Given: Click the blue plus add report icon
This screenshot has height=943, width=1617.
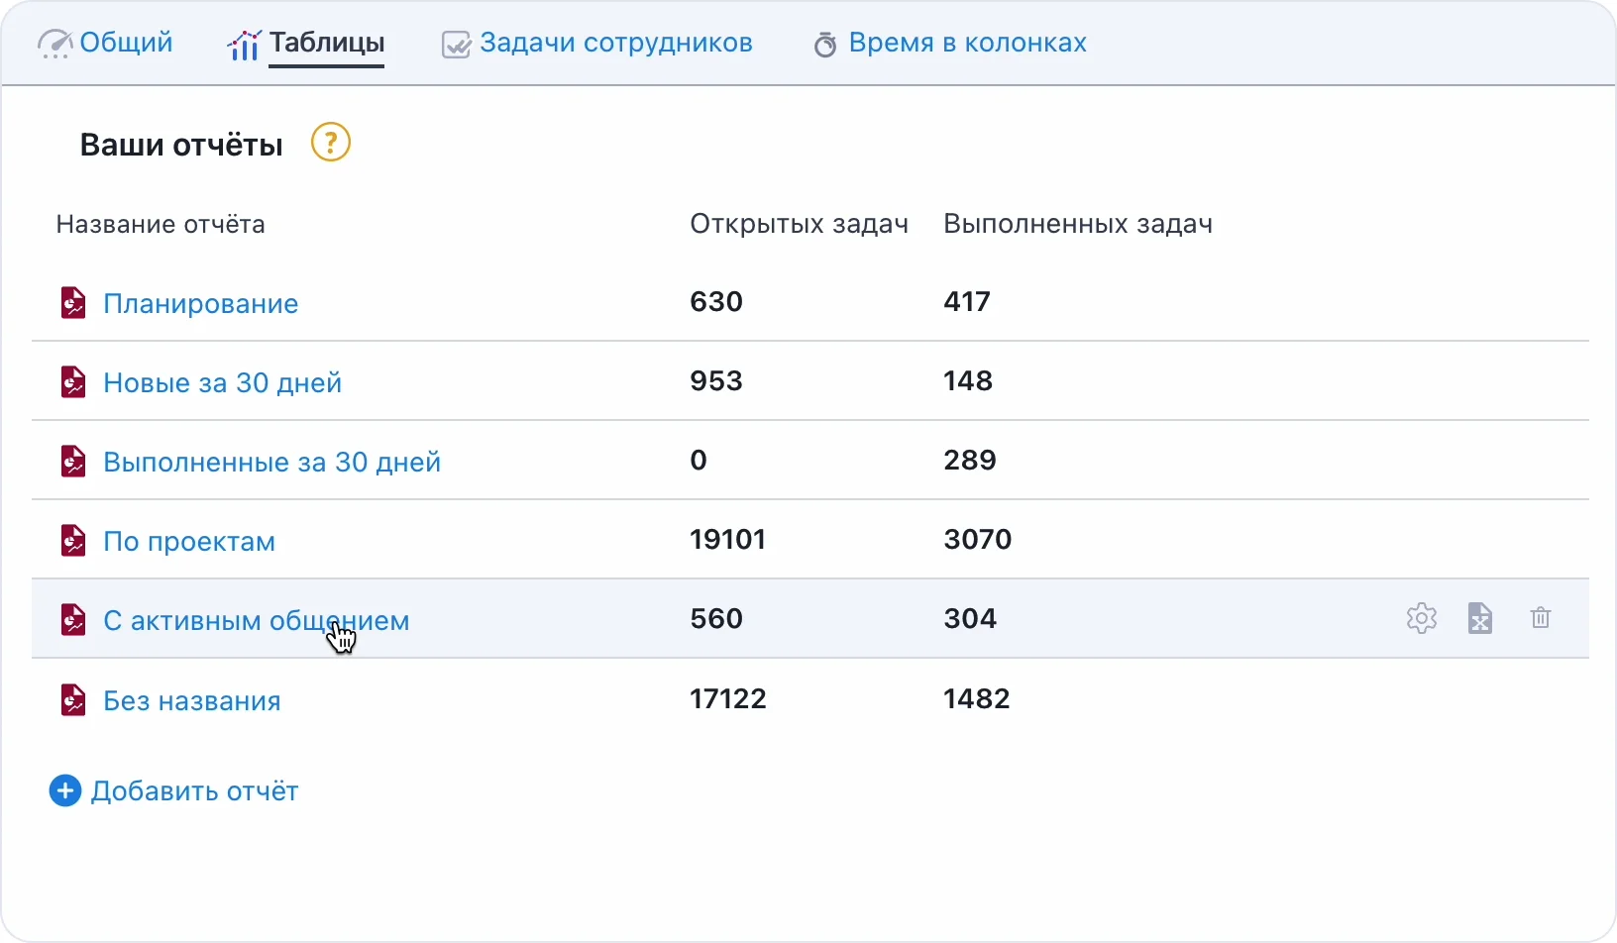Looking at the screenshot, I should [65, 790].
